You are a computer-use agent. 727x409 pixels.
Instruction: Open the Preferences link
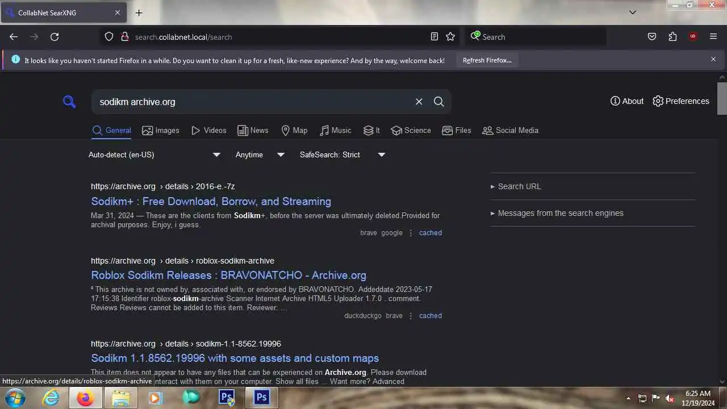tap(681, 101)
